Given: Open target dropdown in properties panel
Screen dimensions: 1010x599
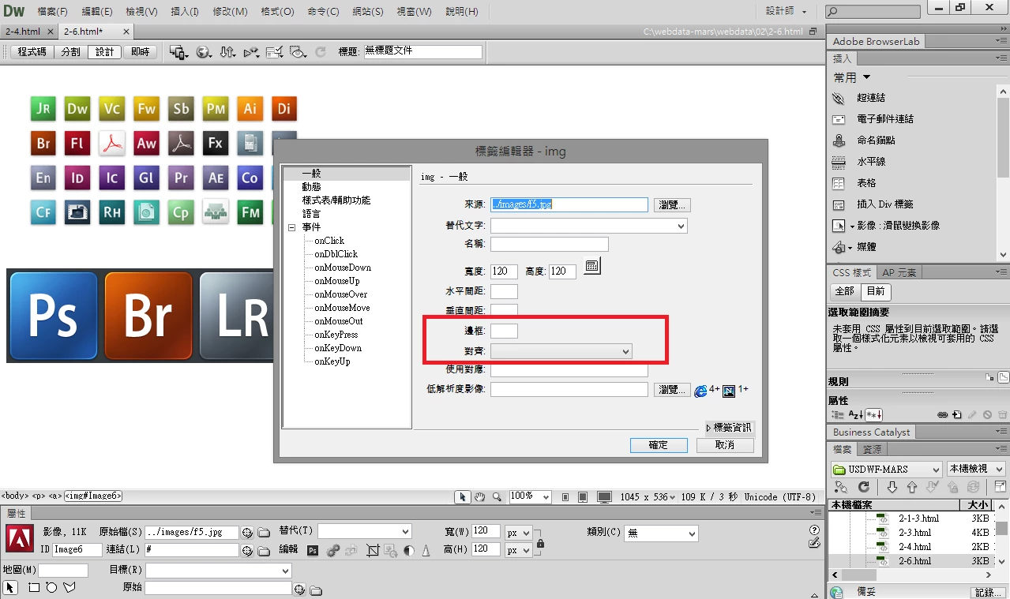Looking at the screenshot, I should point(219,570).
